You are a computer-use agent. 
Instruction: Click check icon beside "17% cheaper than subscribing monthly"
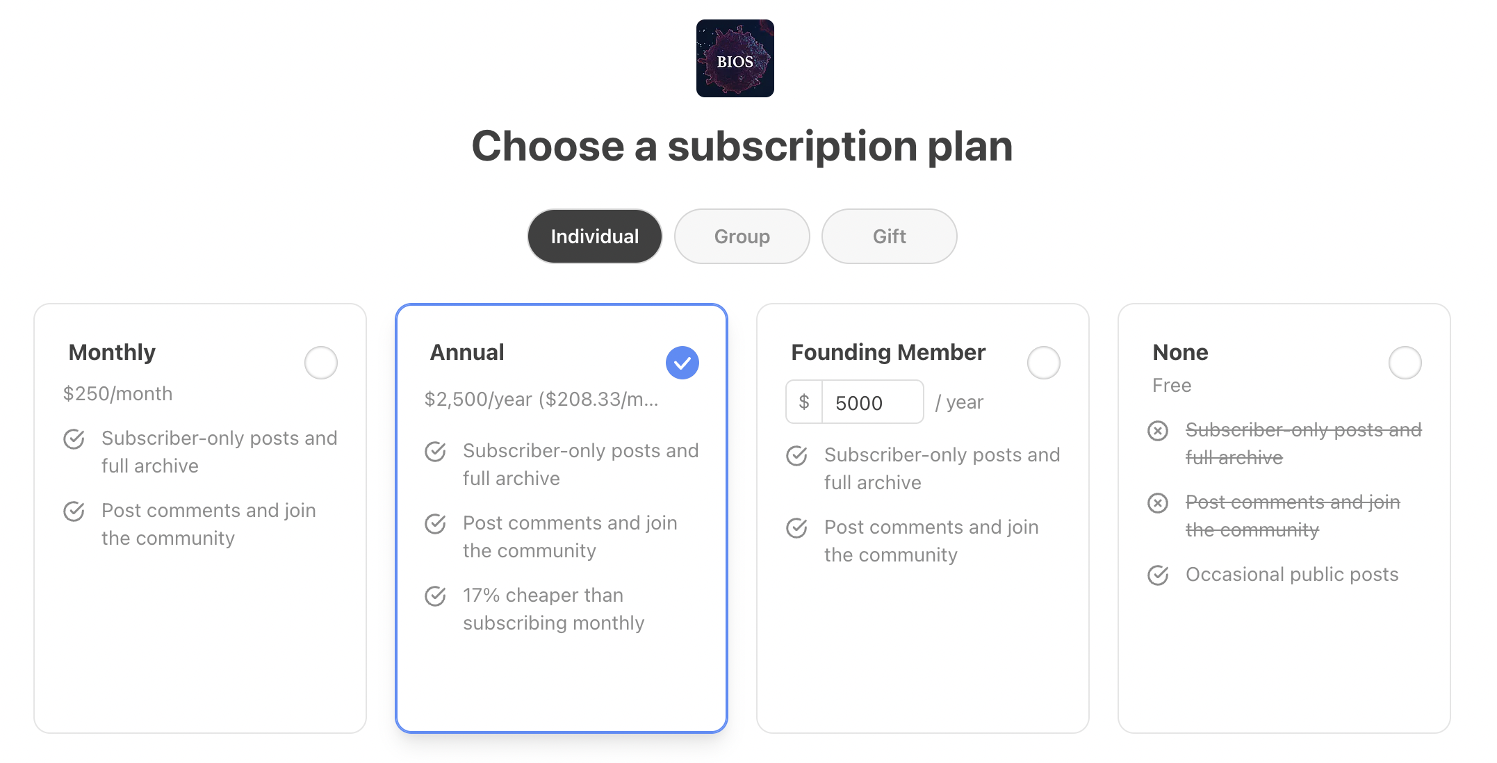point(434,596)
